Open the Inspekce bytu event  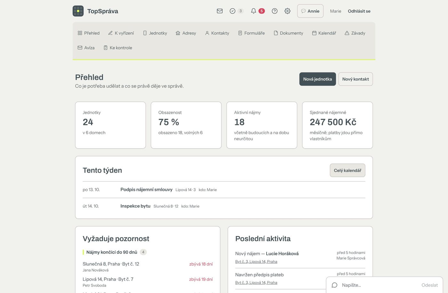pyautogui.click(x=135, y=206)
